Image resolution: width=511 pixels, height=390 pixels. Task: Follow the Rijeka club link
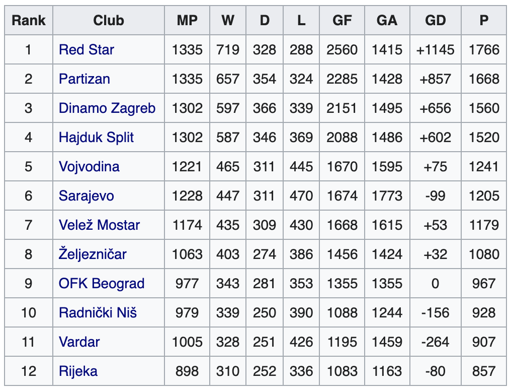78,371
